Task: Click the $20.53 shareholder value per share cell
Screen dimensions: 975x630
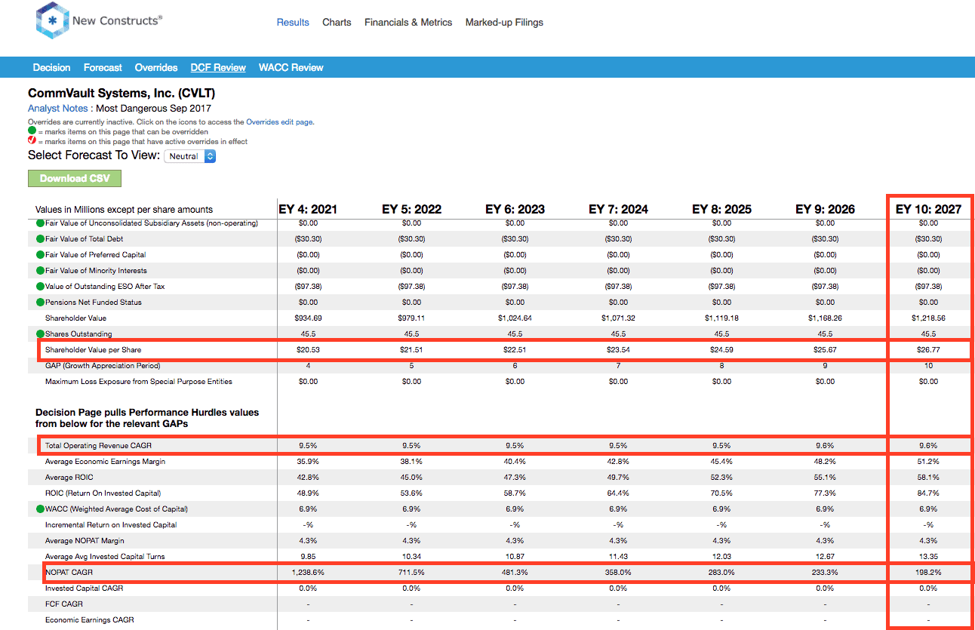Action: click(308, 349)
